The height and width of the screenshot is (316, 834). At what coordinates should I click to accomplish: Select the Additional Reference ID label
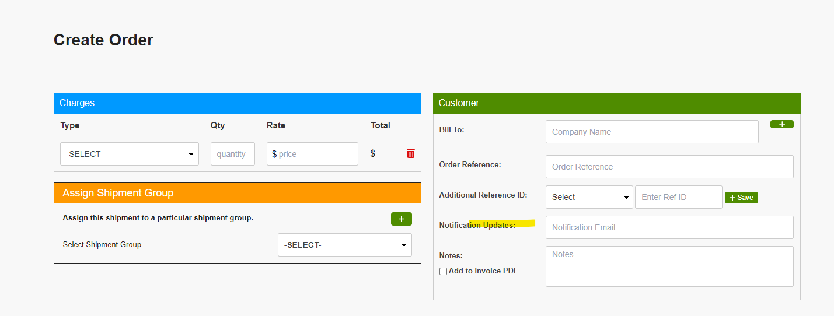(x=483, y=195)
